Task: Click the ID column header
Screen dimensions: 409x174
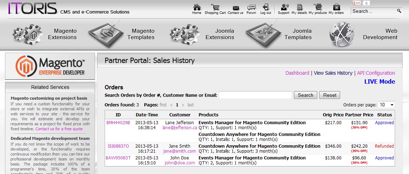Action: coord(118,115)
